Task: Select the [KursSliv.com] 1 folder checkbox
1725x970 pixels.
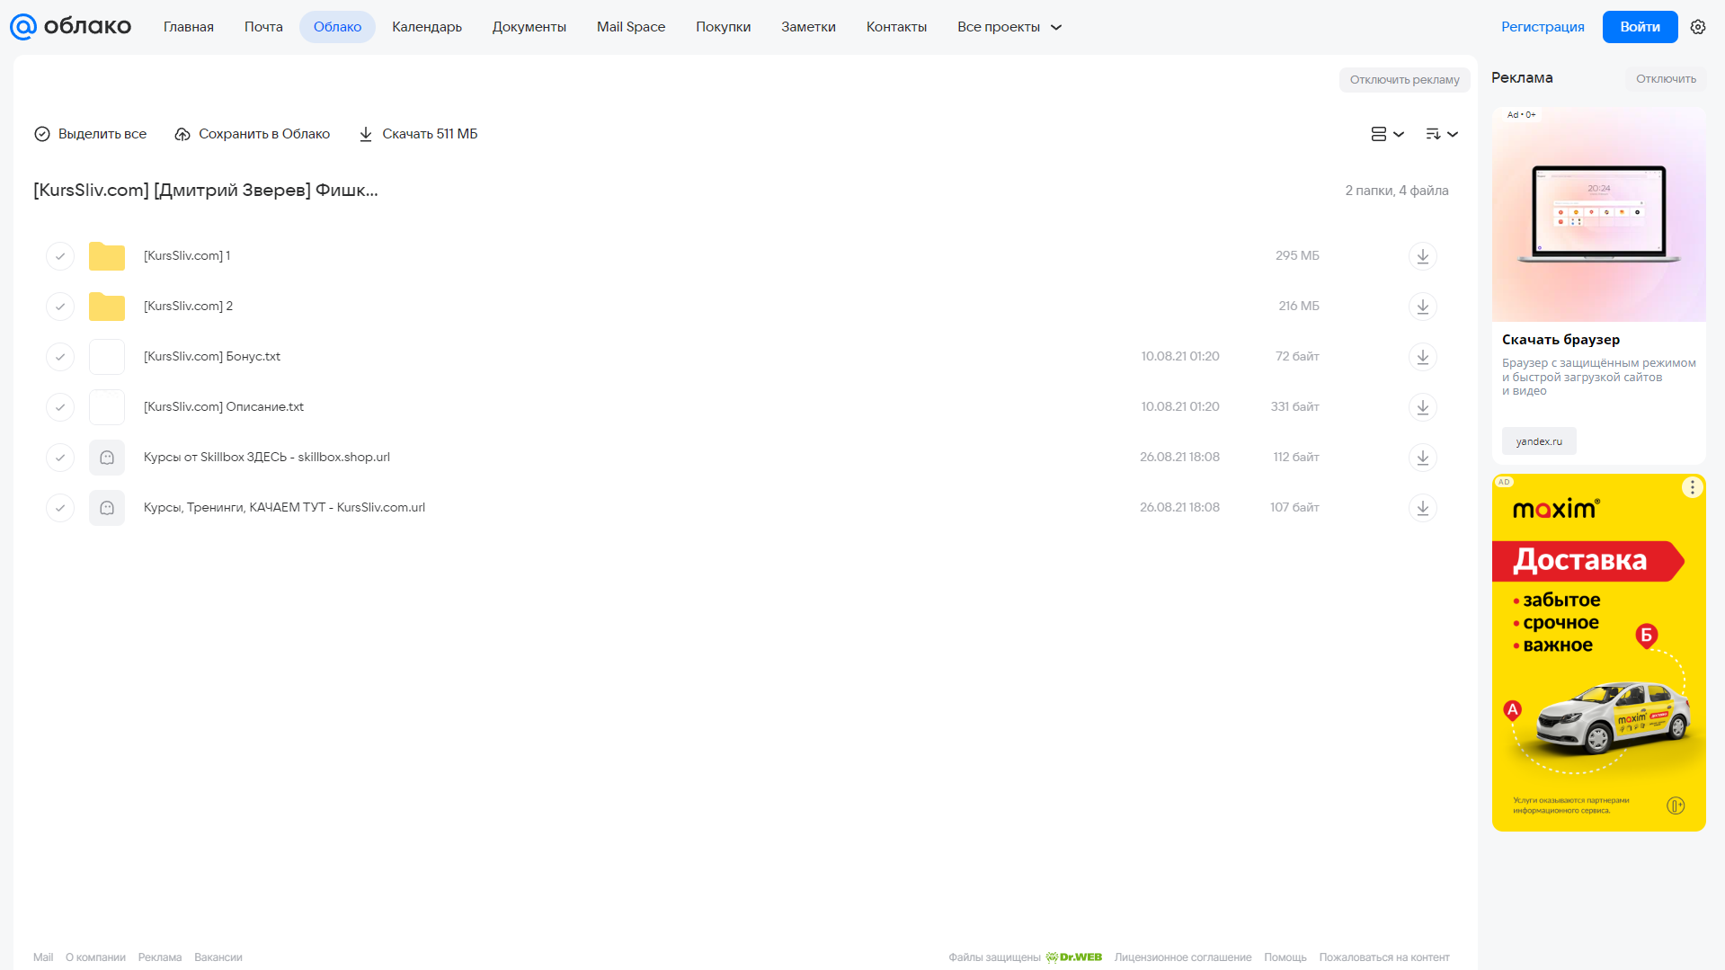Action: click(x=60, y=256)
